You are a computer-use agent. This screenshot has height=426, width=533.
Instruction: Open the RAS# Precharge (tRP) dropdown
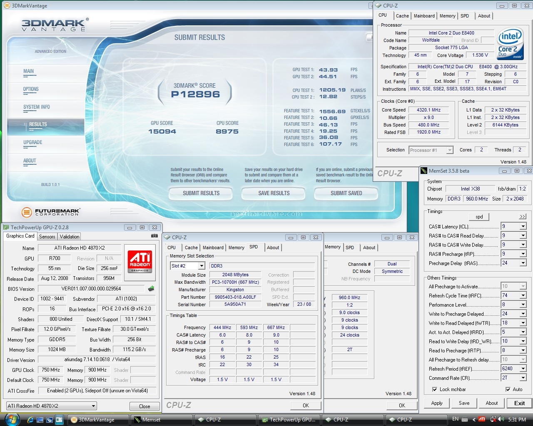click(523, 254)
